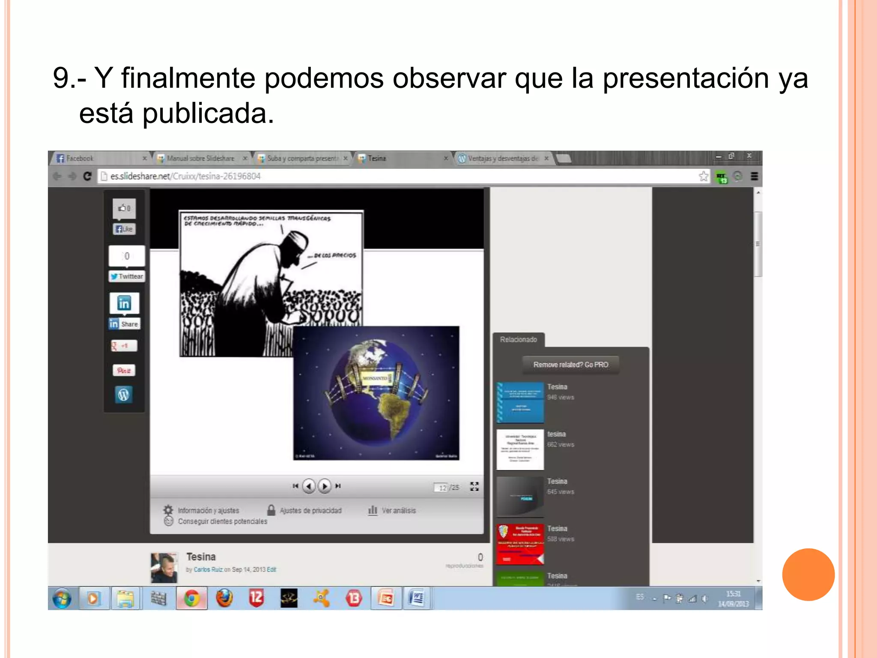This screenshot has height=658, width=877.
Task: Open a new browser tab
Action: coord(564,159)
